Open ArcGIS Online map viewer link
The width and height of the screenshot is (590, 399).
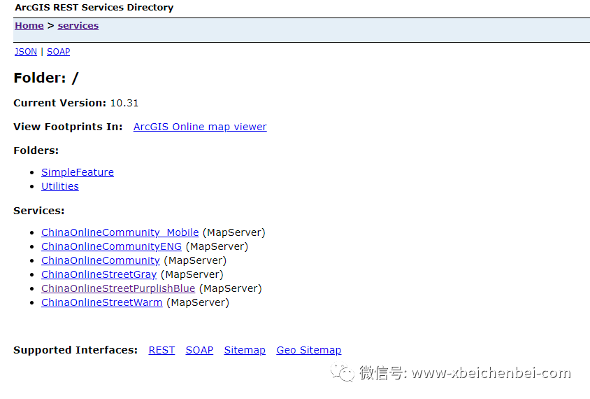click(x=200, y=127)
